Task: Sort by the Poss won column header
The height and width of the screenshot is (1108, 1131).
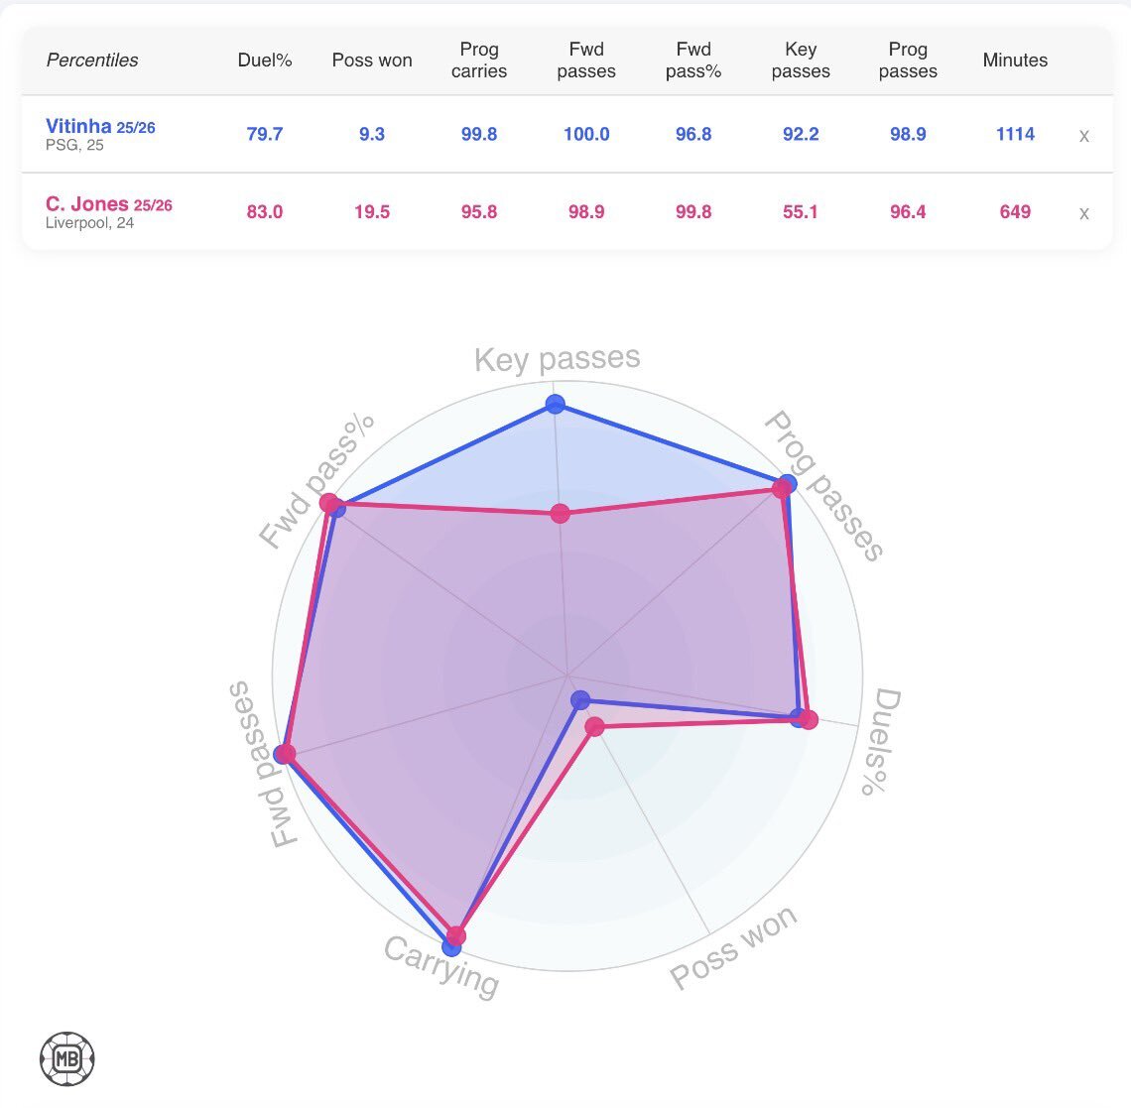Action: (x=372, y=61)
